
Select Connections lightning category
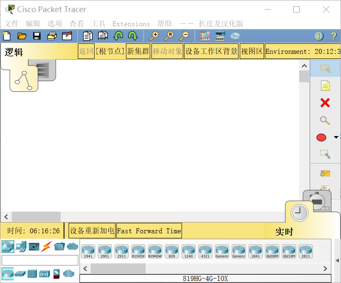pyautogui.click(x=46, y=247)
